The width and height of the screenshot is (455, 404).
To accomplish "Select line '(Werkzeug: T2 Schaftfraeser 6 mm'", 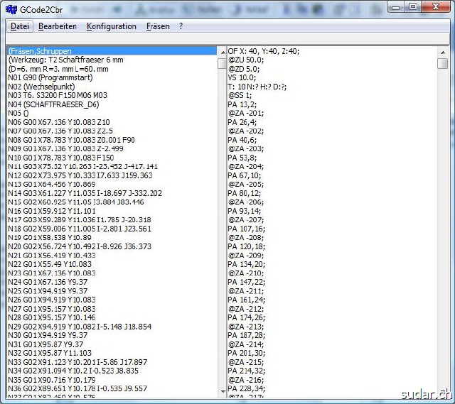I will coord(112,60).
